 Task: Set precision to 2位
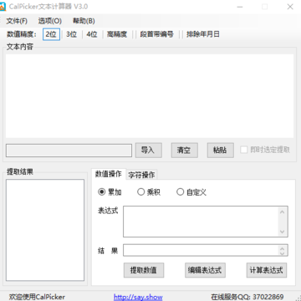pyautogui.click(x=51, y=34)
